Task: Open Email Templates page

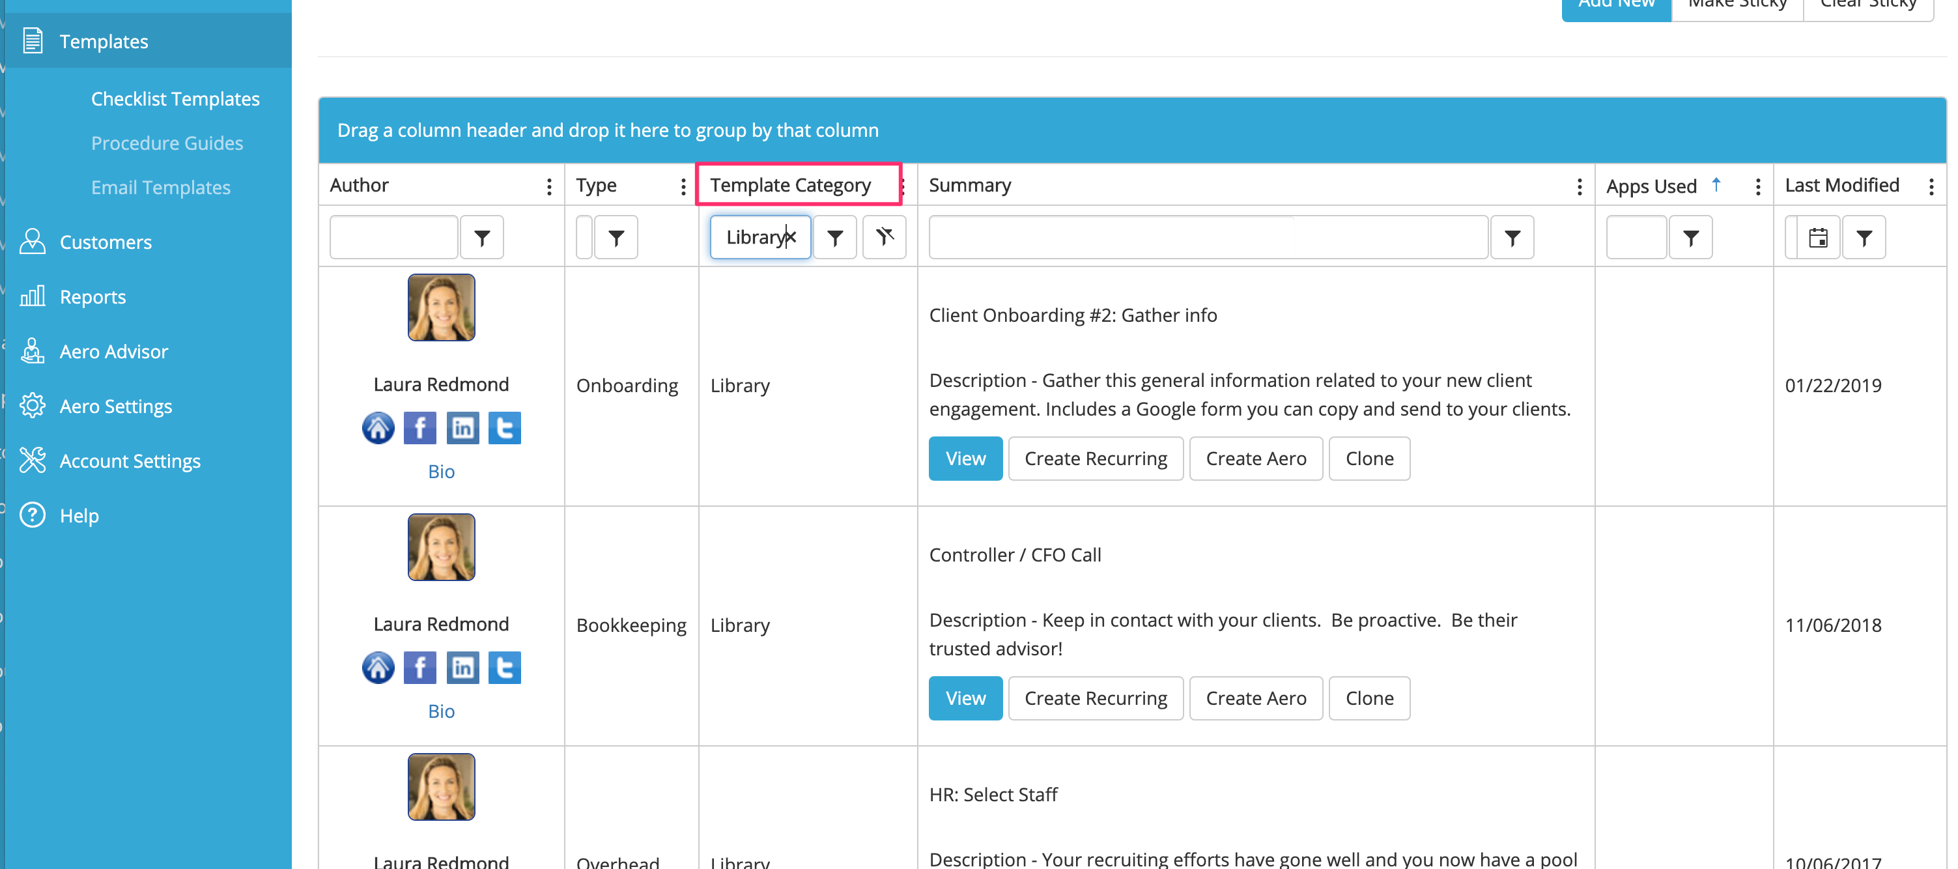Action: 160,187
